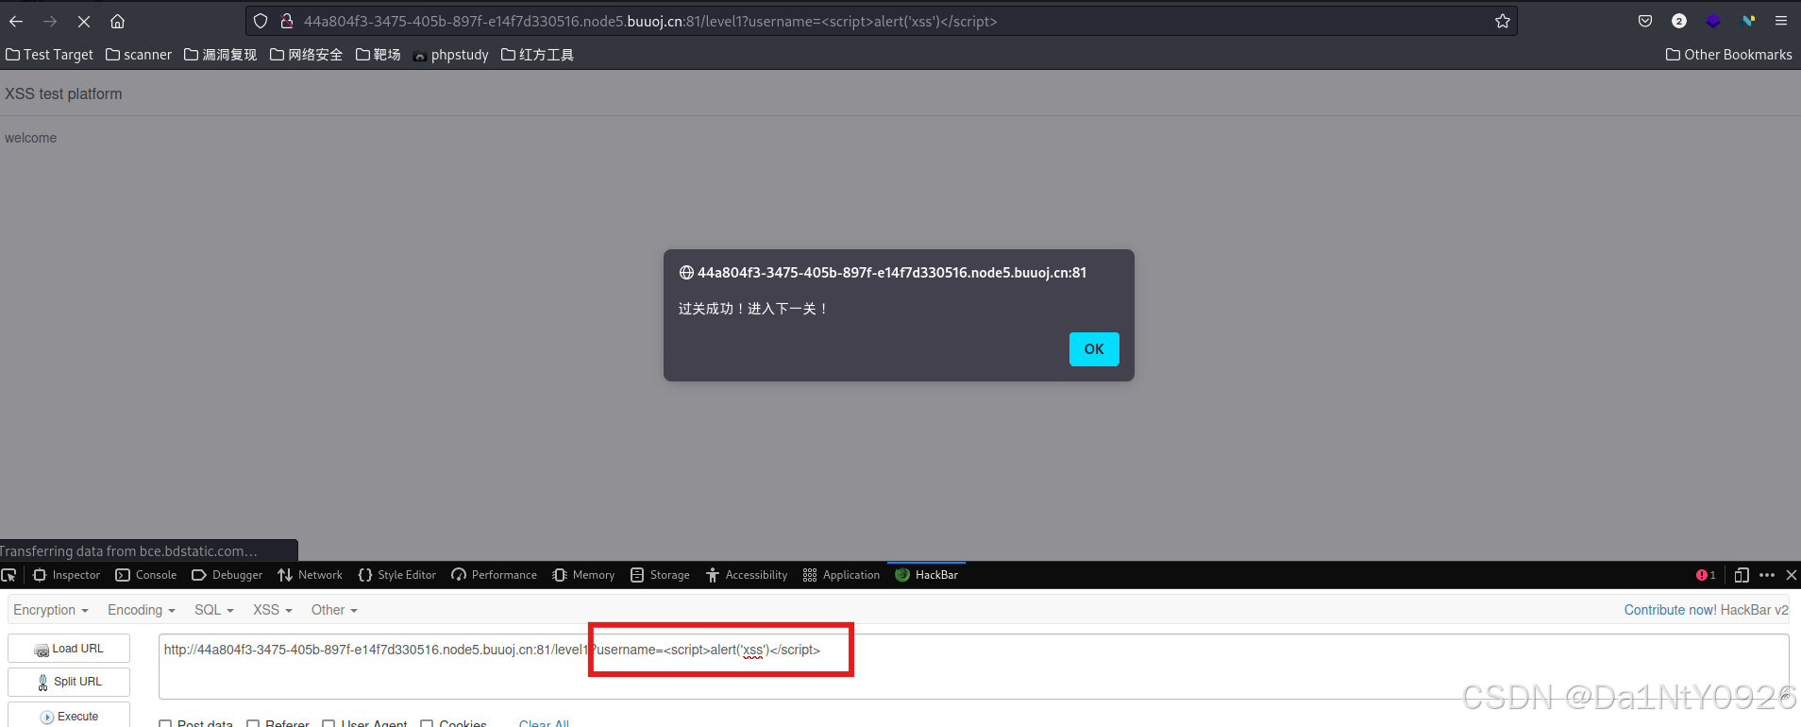Screen dimensions: 1801x727
Task: Open the 漏洞复现 bookmark folder
Action: click(221, 55)
